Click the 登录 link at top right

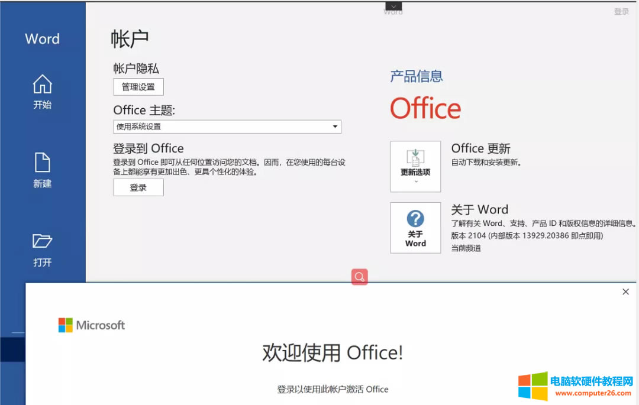coord(622,10)
